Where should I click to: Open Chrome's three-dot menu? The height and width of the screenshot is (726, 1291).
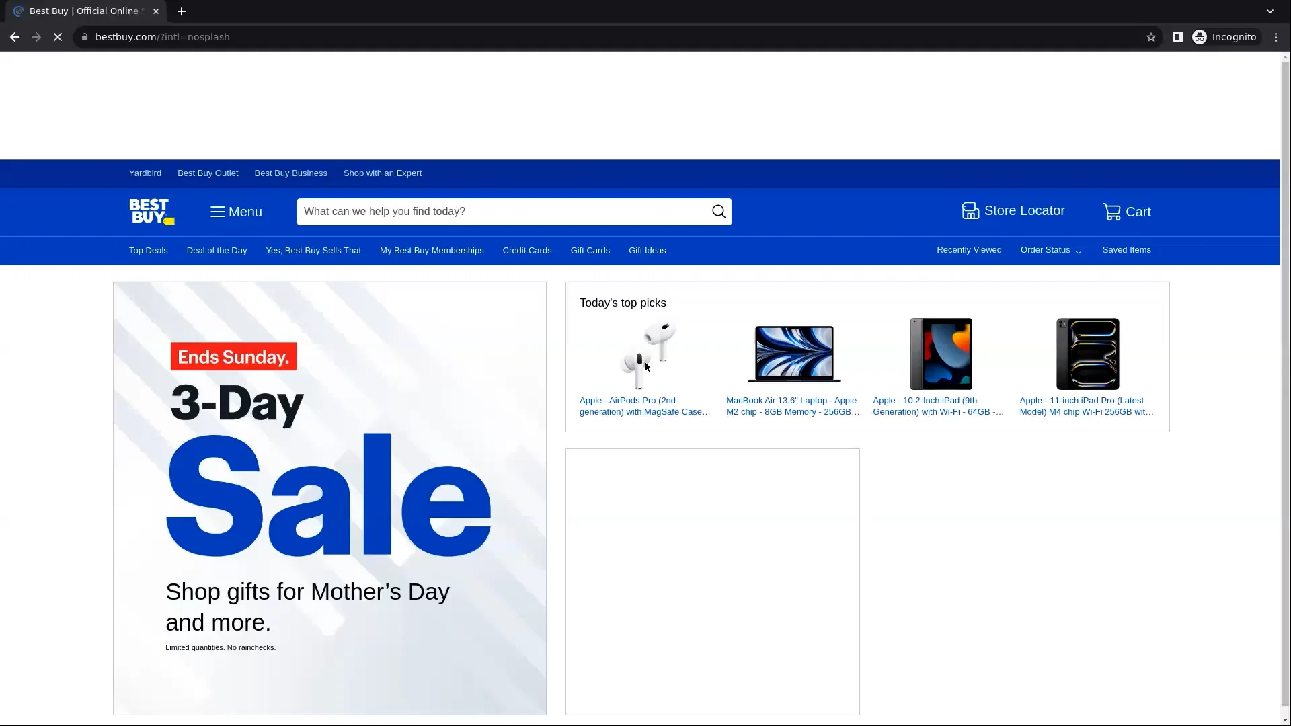pyautogui.click(x=1275, y=37)
